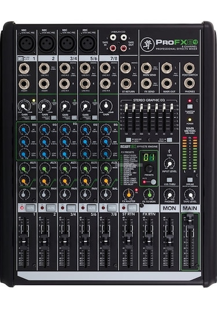
Task: Click the ST Return right jack
Action: pos(126,83)
